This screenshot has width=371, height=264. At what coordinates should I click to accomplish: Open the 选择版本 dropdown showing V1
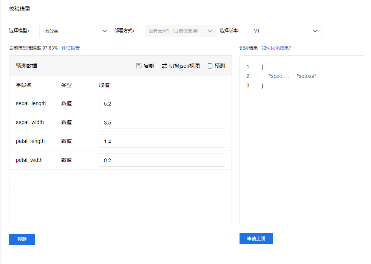(286, 31)
